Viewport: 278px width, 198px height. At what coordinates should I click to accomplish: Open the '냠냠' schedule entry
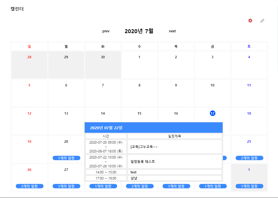pos(134,178)
